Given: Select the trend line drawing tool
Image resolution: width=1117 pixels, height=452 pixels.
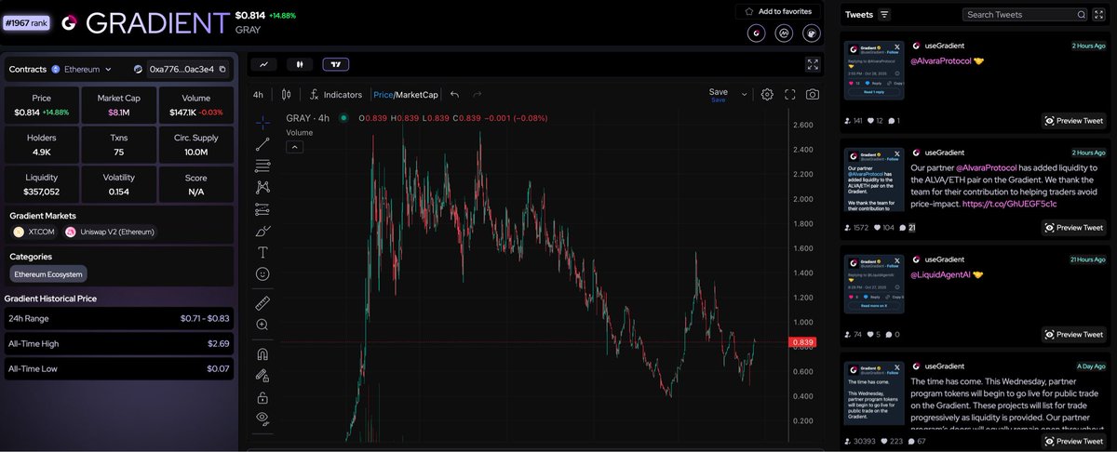Looking at the screenshot, I should click(262, 143).
